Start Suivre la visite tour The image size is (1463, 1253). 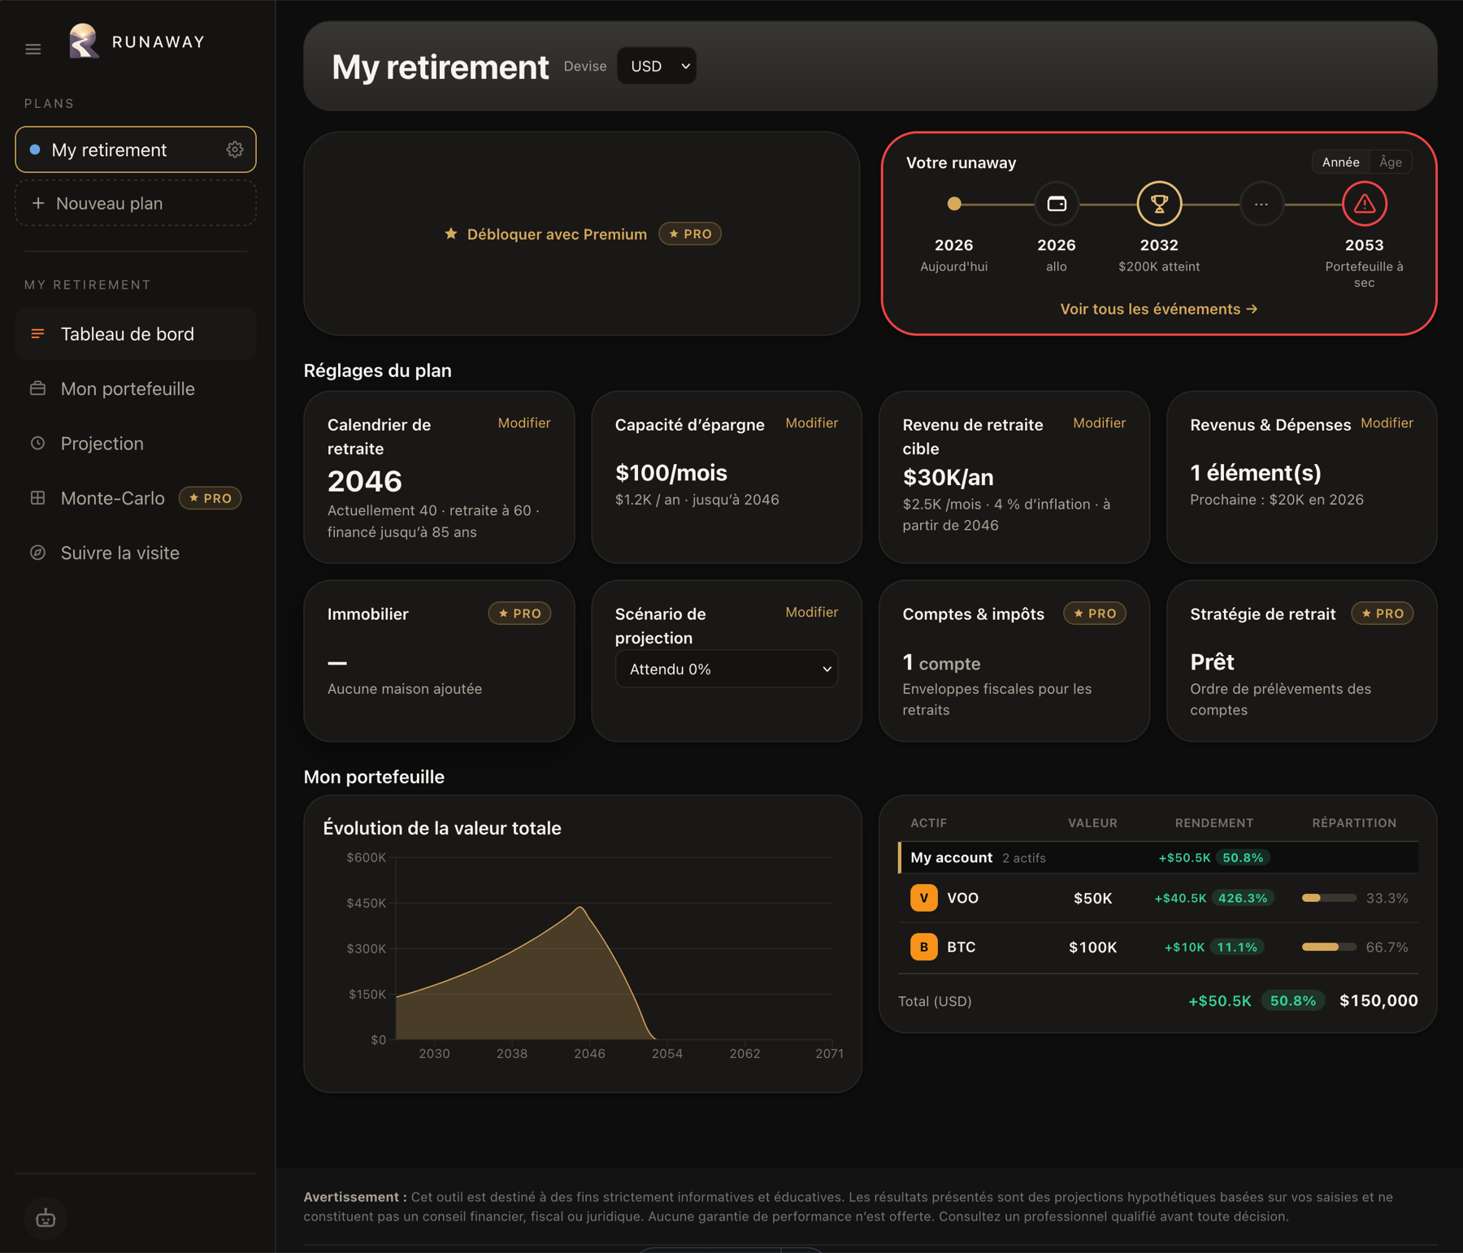tap(136, 553)
